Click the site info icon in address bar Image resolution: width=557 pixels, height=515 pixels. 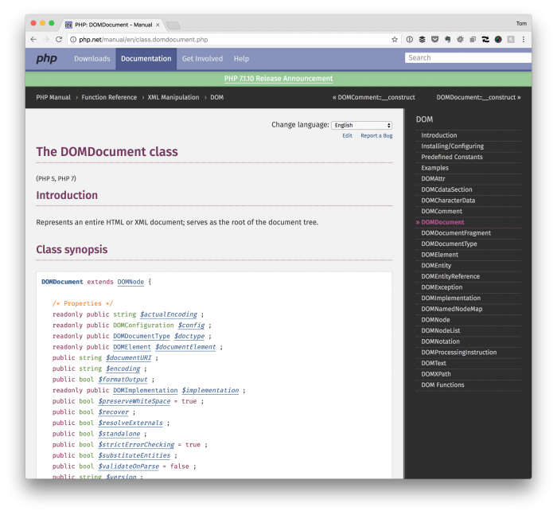click(73, 40)
